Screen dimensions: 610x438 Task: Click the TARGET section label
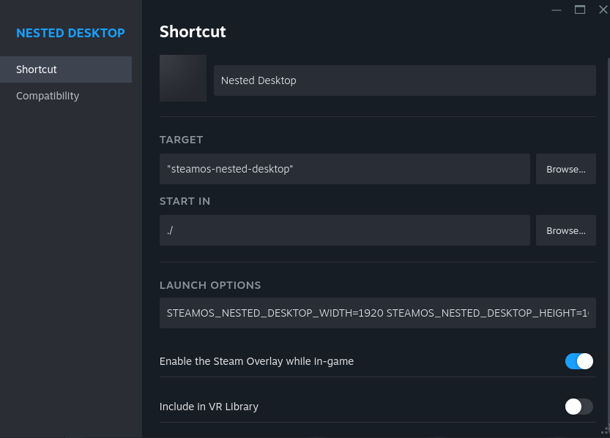pyautogui.click(x=181, y=140)
